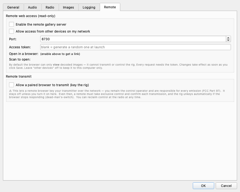Switch to the General tab

tap(13, 7)
